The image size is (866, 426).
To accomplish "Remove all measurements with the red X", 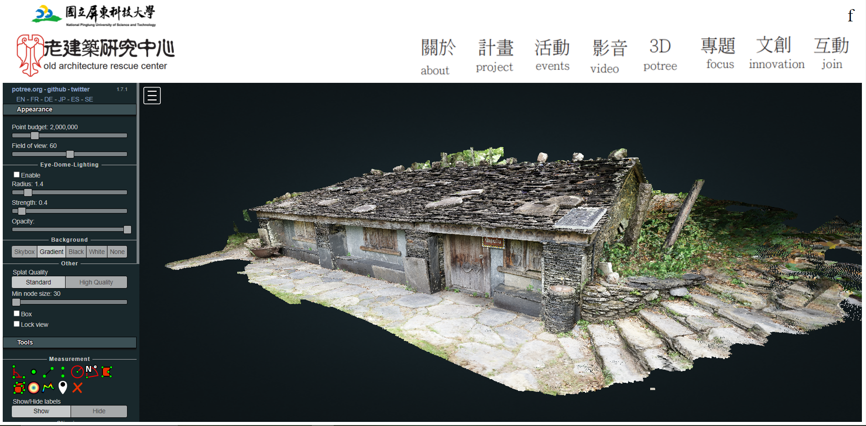I will [x=77, y=388].
